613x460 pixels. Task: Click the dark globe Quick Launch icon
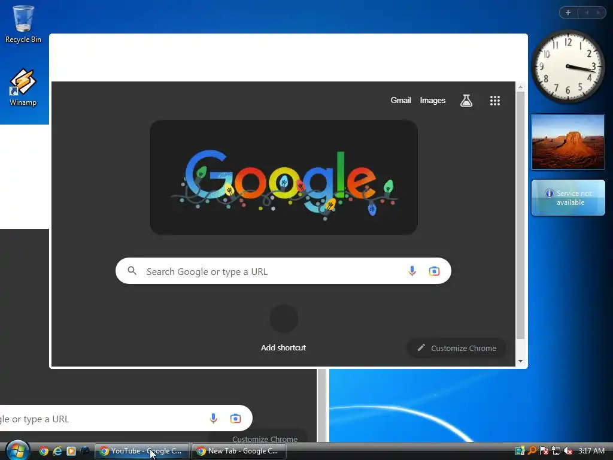click(x=85, y=451)
